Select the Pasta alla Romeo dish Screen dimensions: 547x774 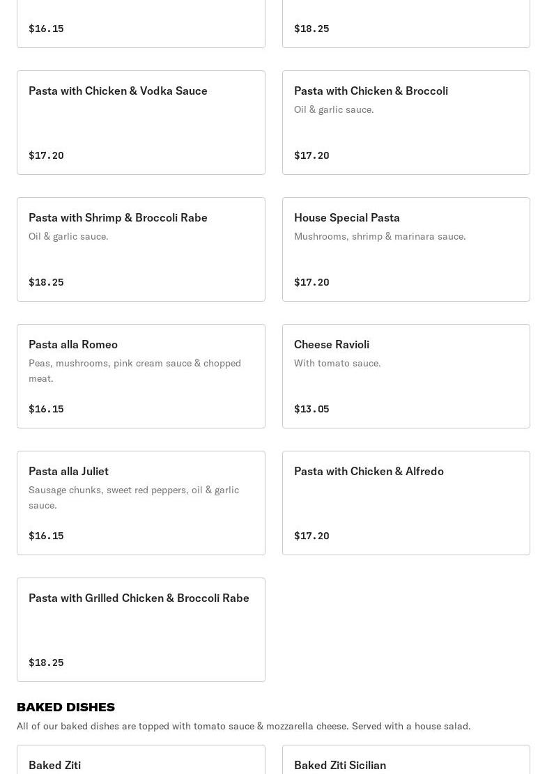coord(141,376)
